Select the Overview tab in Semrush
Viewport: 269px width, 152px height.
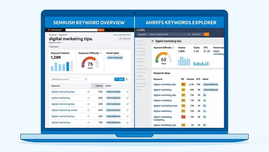pyautogui.click(x=54, y=47)
